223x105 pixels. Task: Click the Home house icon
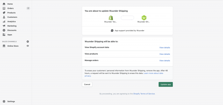point(4,4)
